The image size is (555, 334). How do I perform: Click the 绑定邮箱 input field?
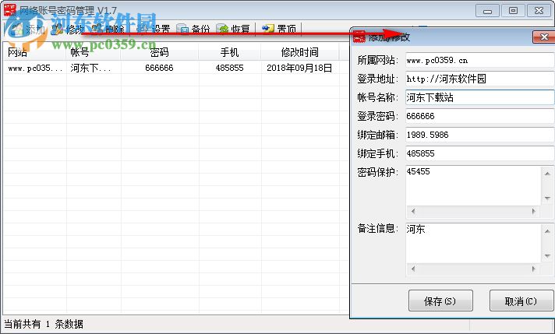pyautogui.click(x=480, y=135)
